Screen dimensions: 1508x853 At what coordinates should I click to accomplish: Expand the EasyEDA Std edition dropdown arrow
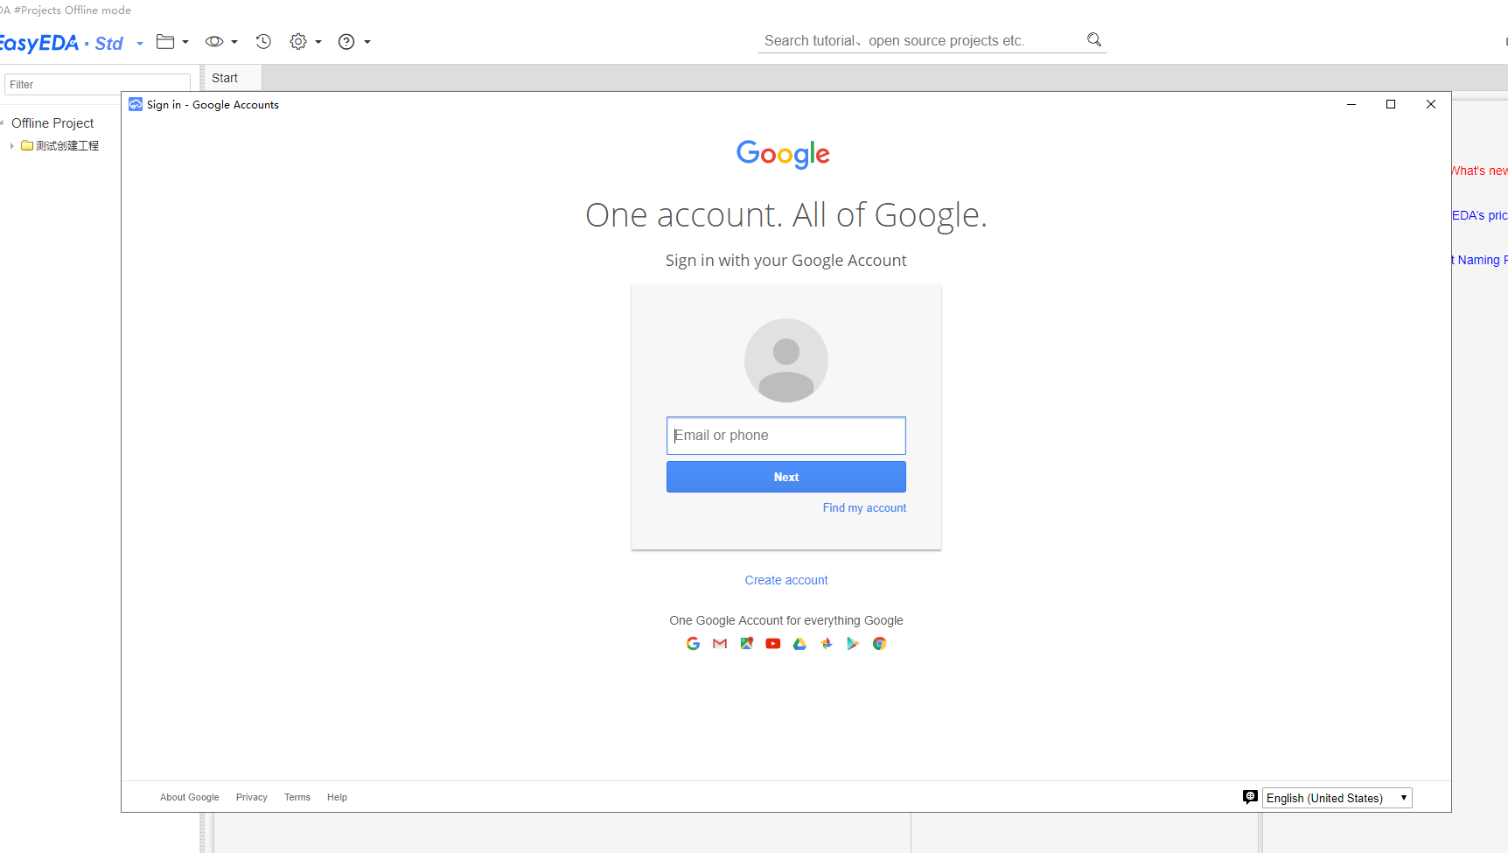coord(140,44)
